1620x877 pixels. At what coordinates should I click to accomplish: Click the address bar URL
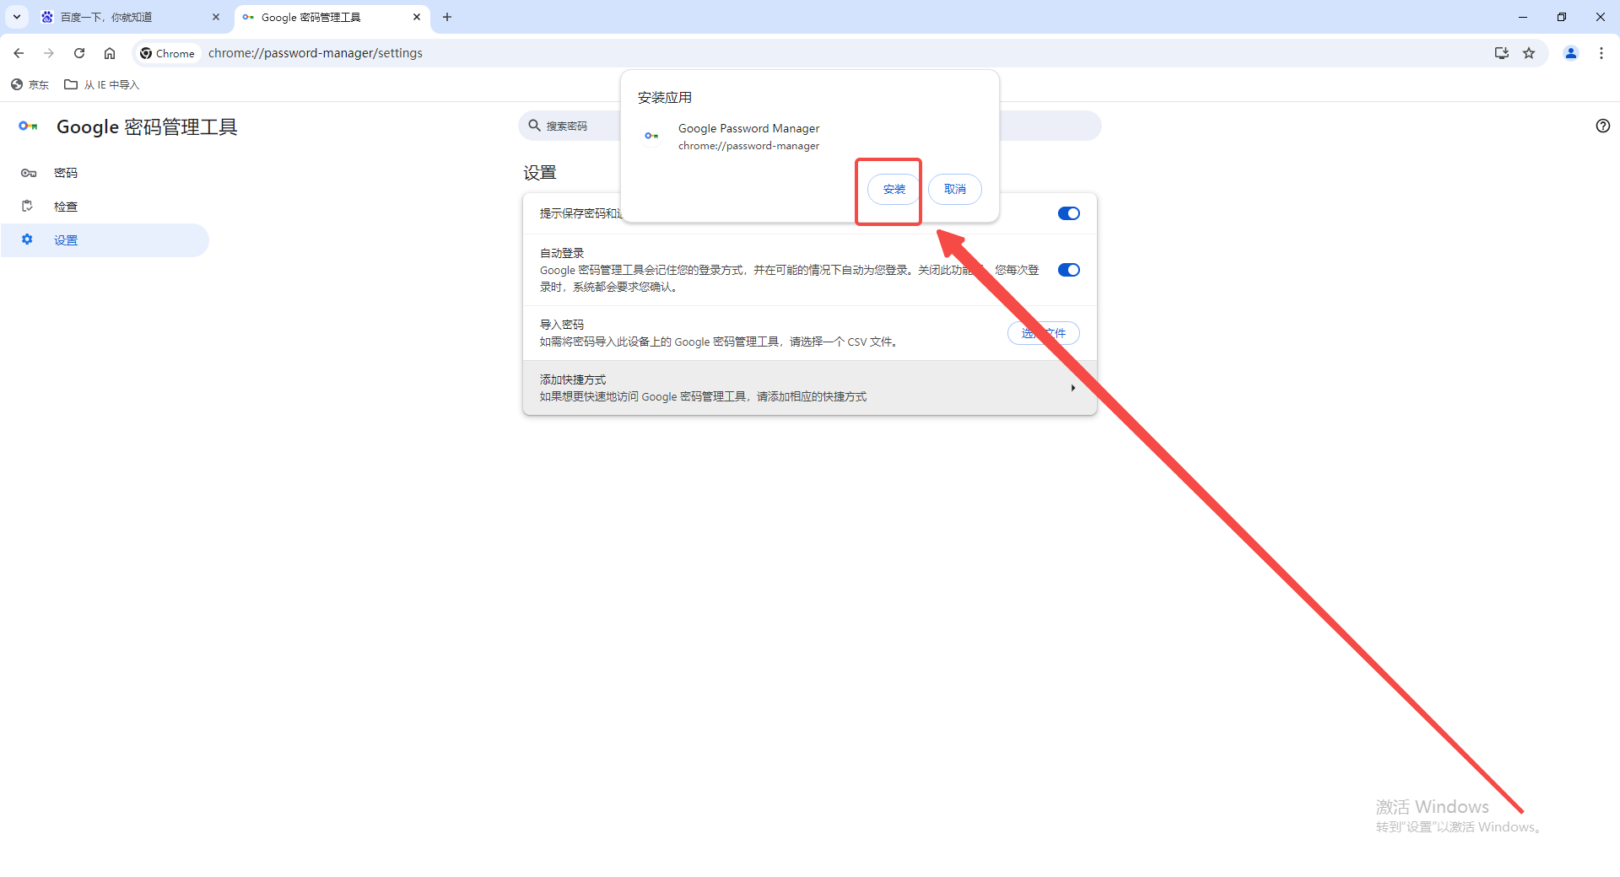[x=316, y=53]
